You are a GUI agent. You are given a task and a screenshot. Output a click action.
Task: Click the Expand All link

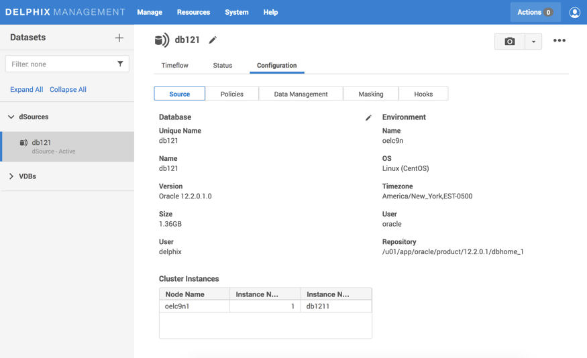[x=26, y=89]
